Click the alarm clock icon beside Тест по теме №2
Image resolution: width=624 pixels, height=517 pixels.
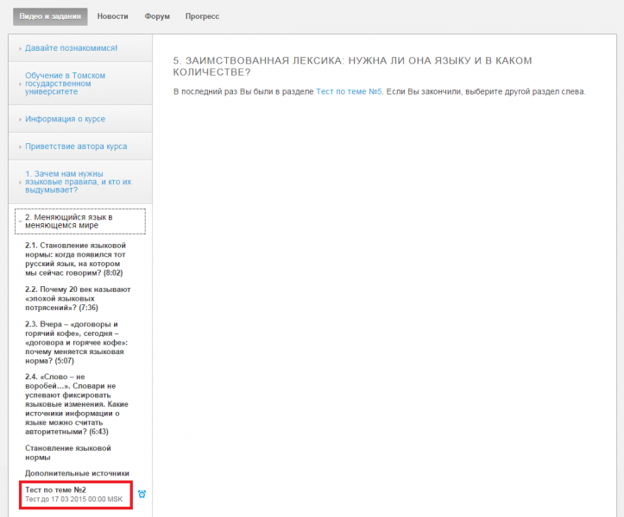(x=142, y=494)
